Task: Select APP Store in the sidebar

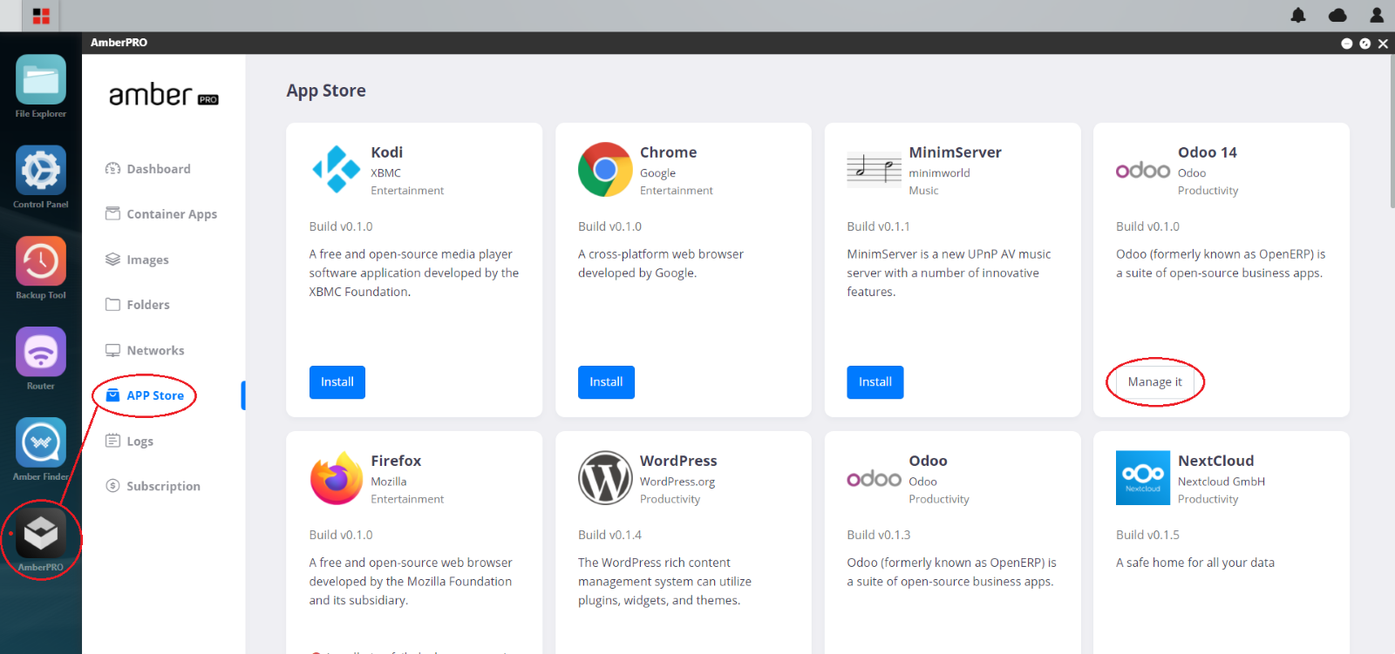Action: 145,395
